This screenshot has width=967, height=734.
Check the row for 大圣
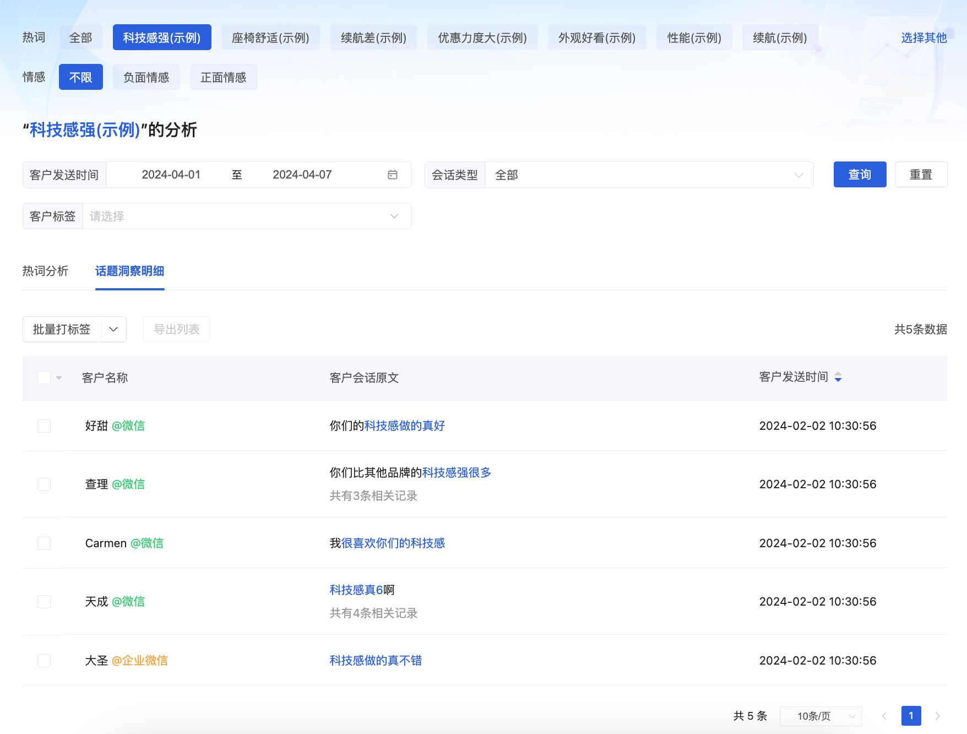point(44,661)
